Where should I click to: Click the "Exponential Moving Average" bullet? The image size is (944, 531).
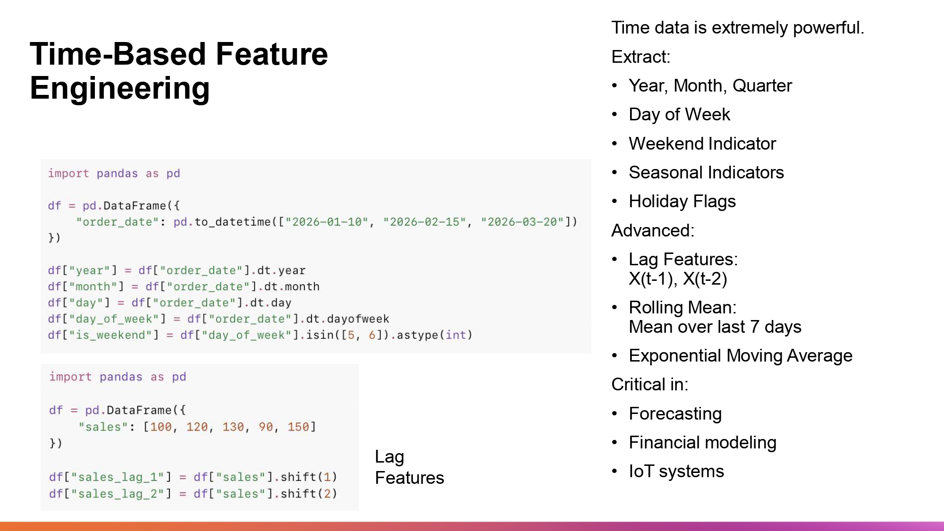740,356
